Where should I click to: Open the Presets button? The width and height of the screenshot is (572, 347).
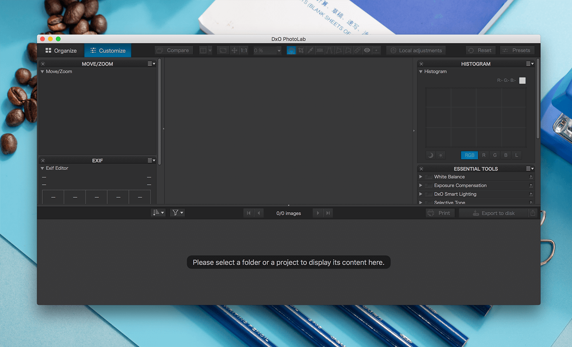point(517,50)
